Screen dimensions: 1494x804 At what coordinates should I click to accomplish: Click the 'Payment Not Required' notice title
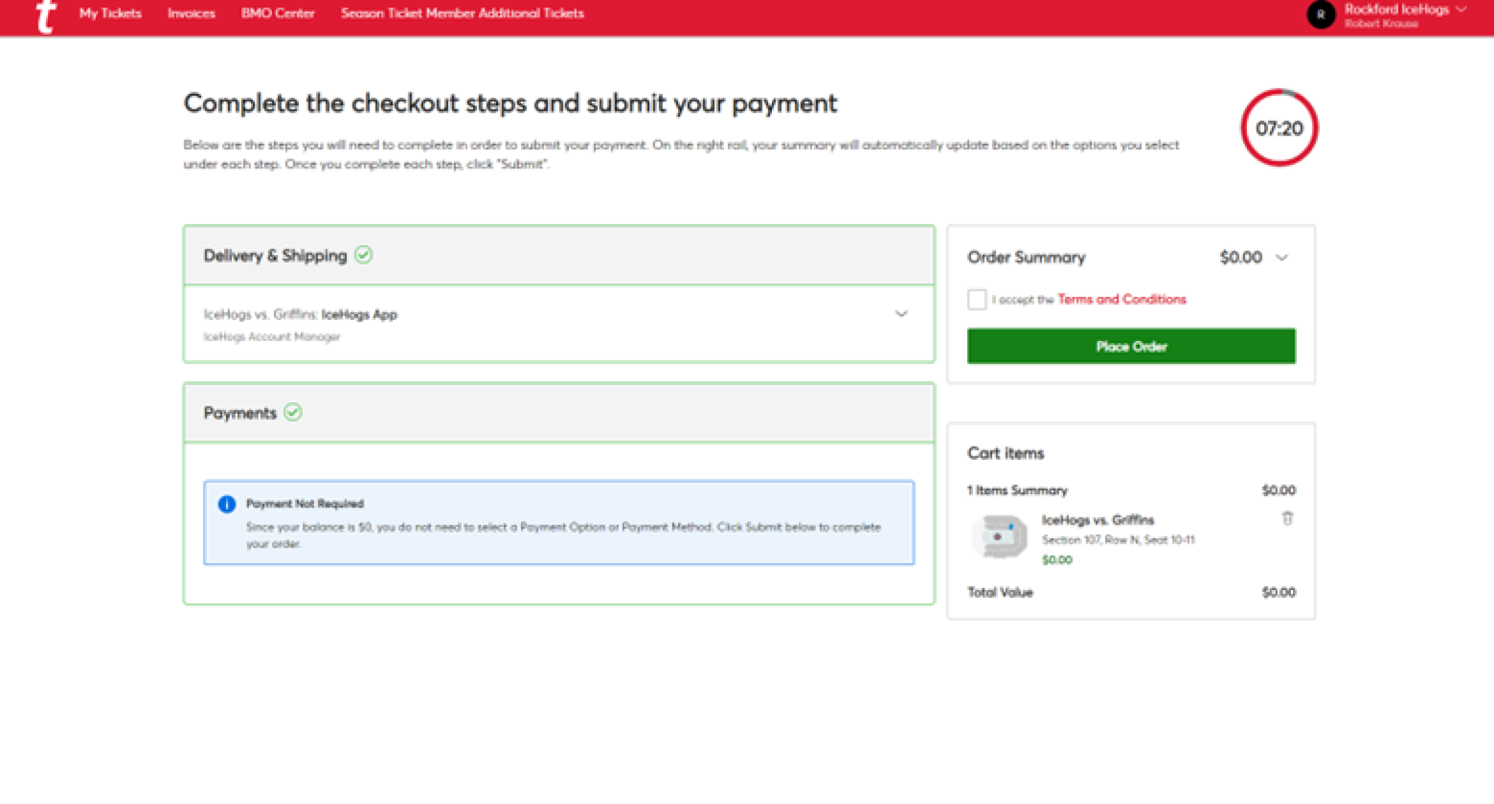tap(304, 503)
